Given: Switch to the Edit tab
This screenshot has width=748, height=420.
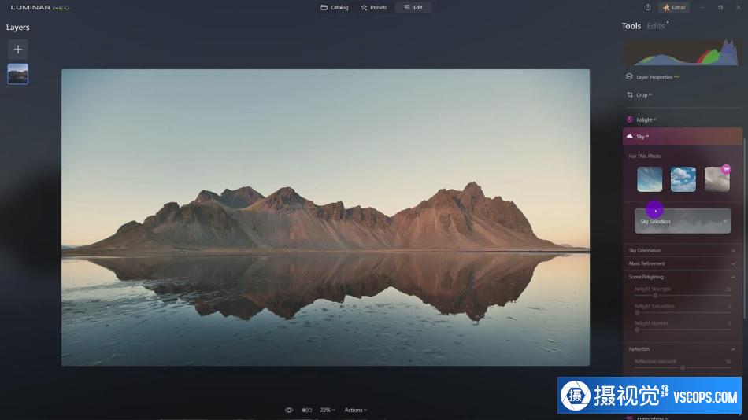Looking at the screenshot, I should (x=413, y=8).
